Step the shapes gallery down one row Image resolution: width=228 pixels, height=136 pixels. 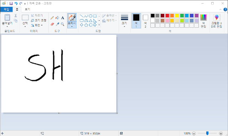tap(99, 21)
